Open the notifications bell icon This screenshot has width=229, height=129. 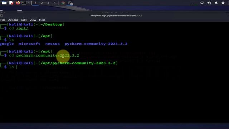[x=216, y=3]
